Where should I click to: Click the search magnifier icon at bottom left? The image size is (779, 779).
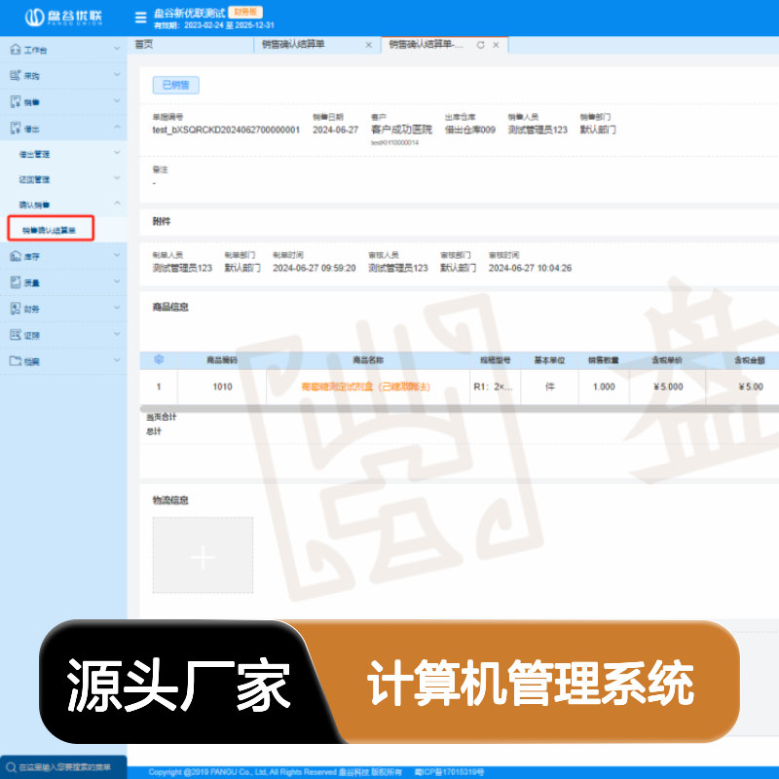[x=11, y=767]
